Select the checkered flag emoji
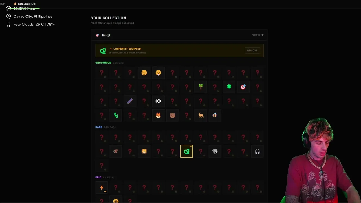The height and width of the screenshot is (203, 361). tap(158, 101)
